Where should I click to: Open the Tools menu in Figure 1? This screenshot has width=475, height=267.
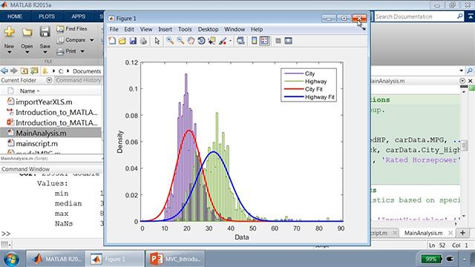(185, 30)
